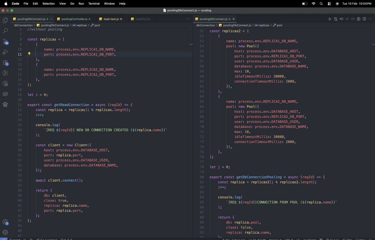Open Siri from the menu bar
The image size is (375, 240).
337,3
